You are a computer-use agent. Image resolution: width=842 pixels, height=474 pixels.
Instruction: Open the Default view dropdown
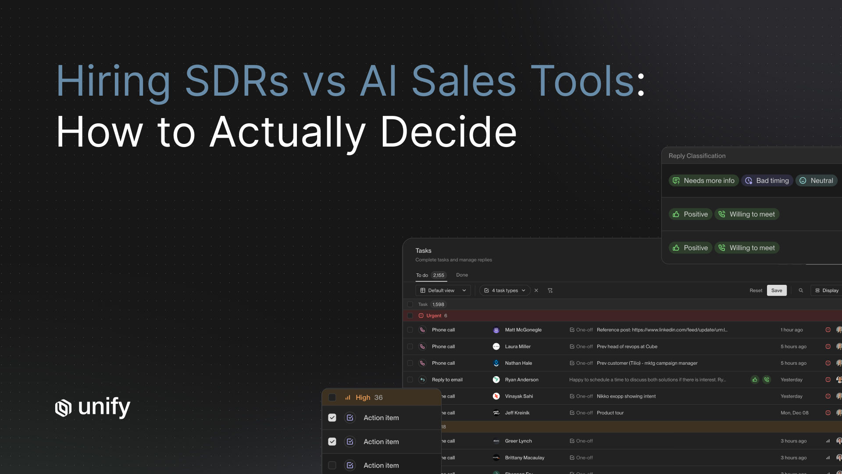[443, 291]
